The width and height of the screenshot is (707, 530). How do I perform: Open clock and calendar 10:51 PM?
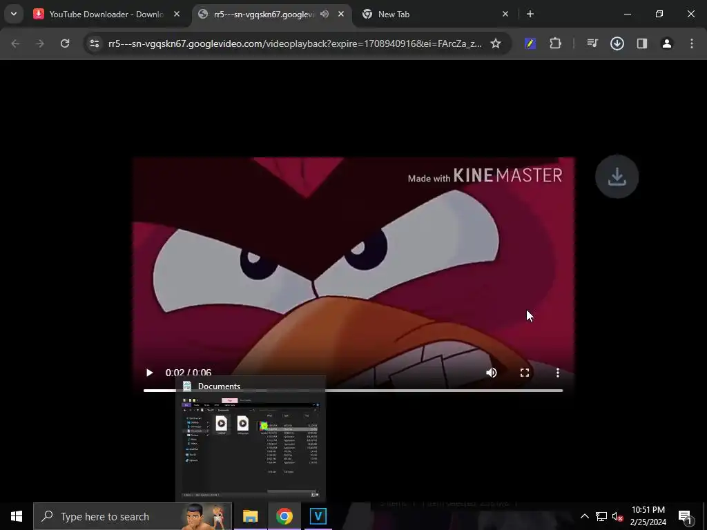pos(648,516)
